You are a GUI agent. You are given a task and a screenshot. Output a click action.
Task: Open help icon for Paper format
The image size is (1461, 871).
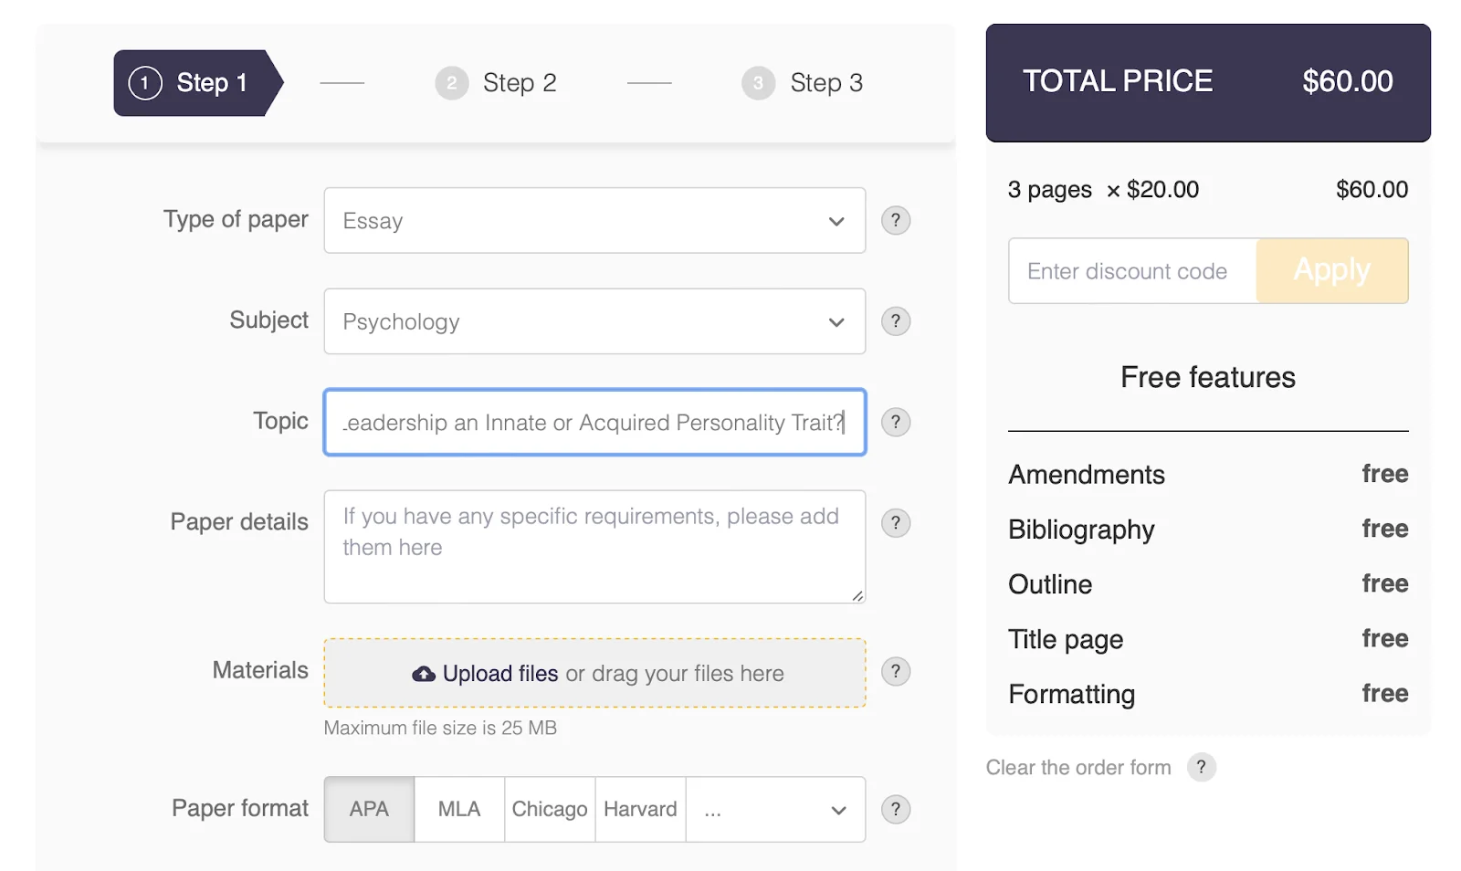[895, 809]
